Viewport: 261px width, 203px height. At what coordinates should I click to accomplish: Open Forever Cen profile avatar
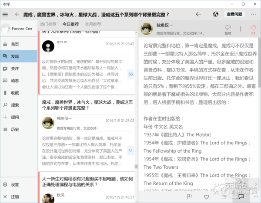[6, 29]
